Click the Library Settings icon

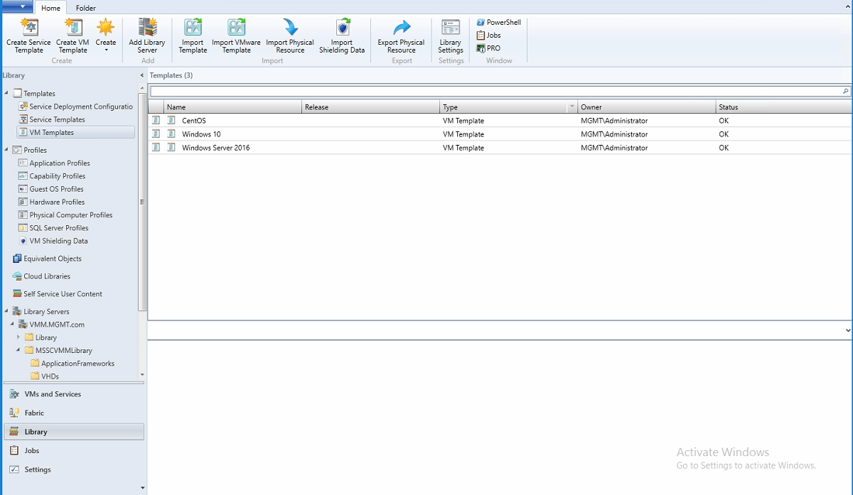451,37
